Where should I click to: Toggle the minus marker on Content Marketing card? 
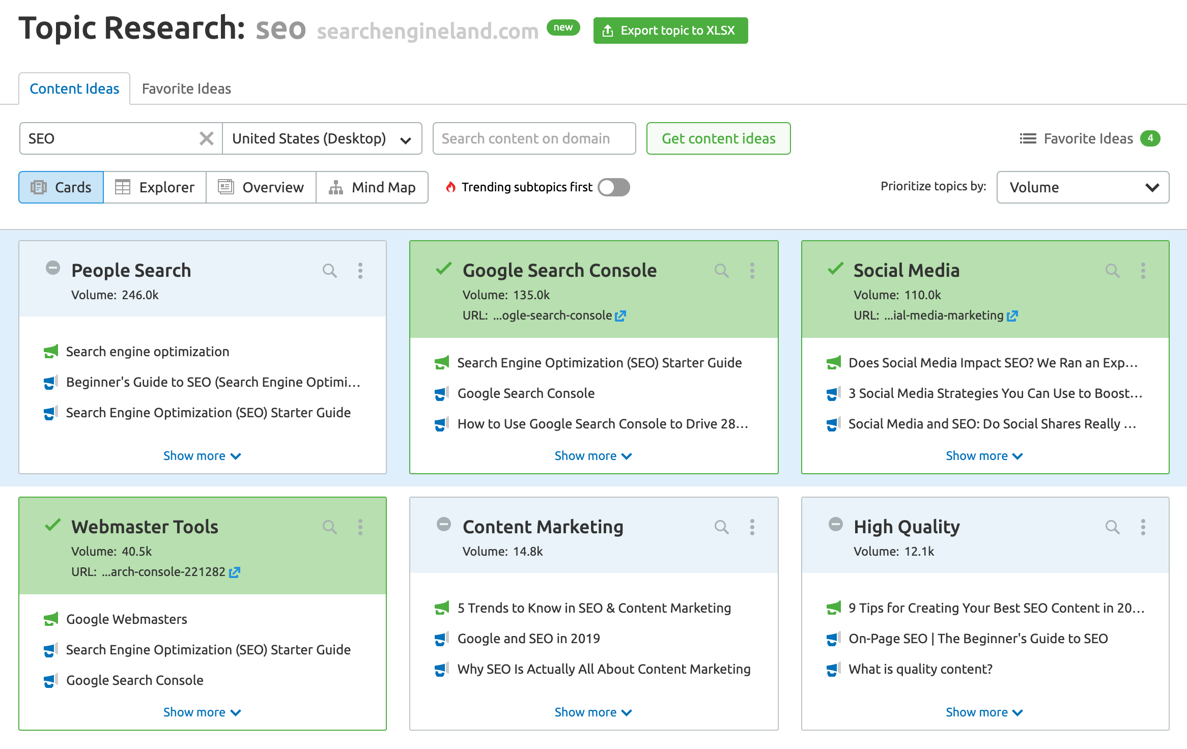click(x=444, y=525)
